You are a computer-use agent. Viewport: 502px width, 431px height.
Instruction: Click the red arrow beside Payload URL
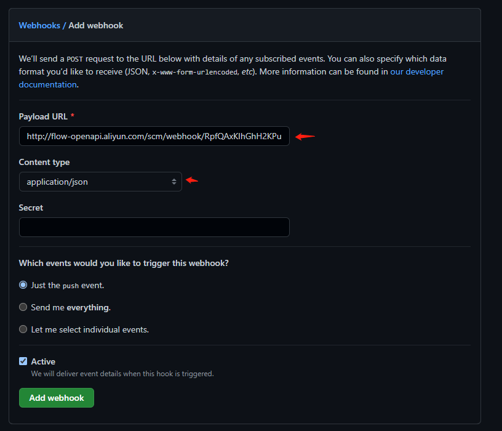point(305,137)
